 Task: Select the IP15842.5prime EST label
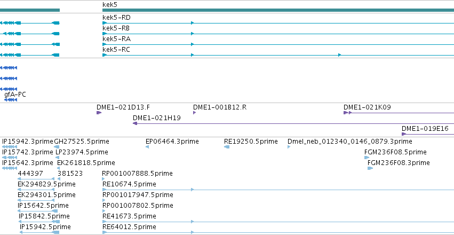(44, 216)
